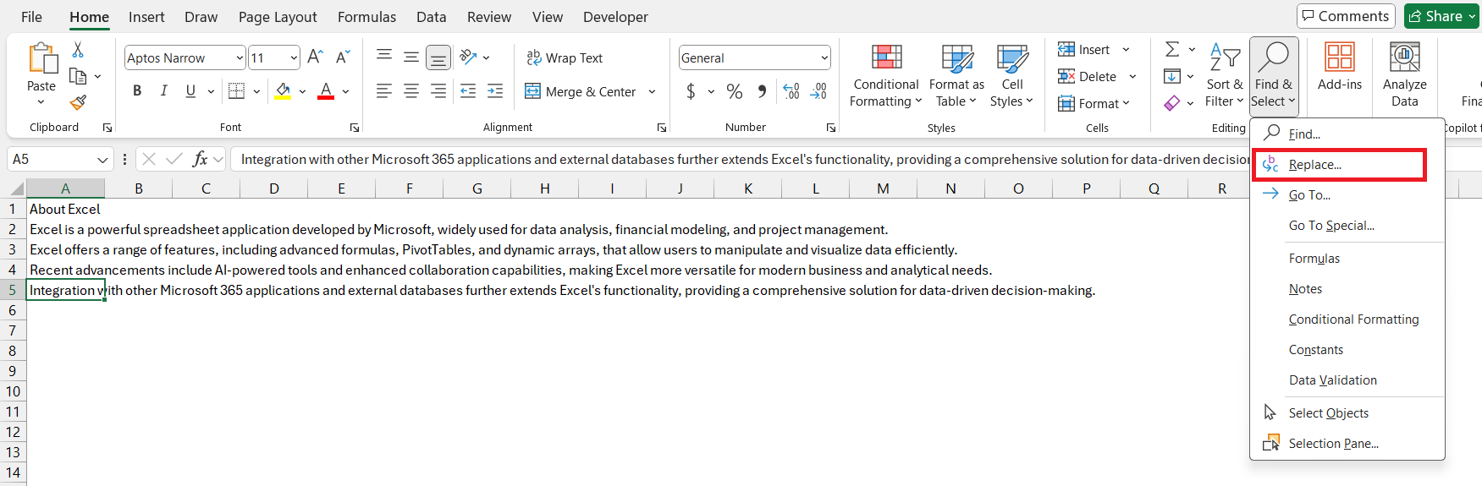Decrease font size with the smaller A icon
1482x486 pixels.
(343, 57)
